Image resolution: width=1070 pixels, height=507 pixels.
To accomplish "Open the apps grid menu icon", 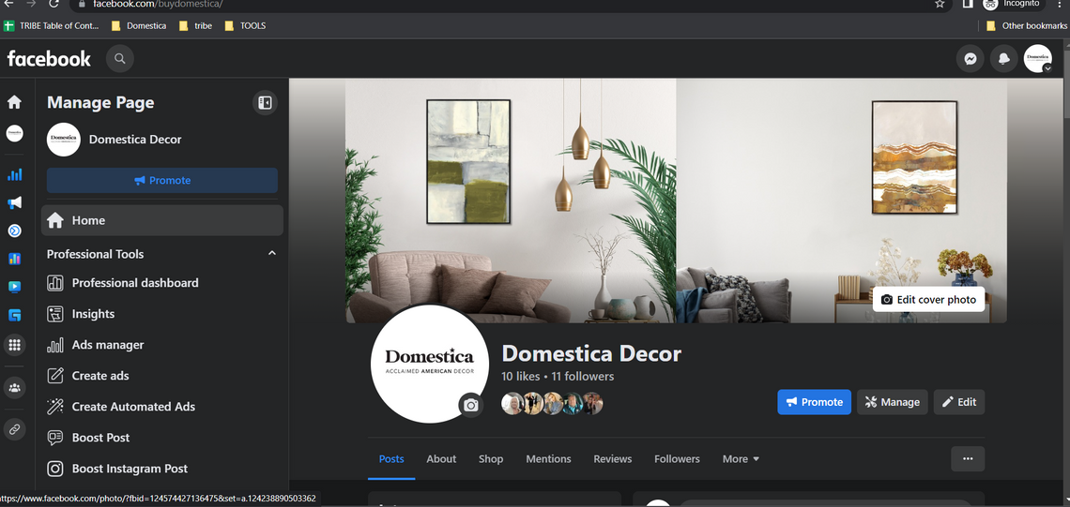I will [14, 345].
